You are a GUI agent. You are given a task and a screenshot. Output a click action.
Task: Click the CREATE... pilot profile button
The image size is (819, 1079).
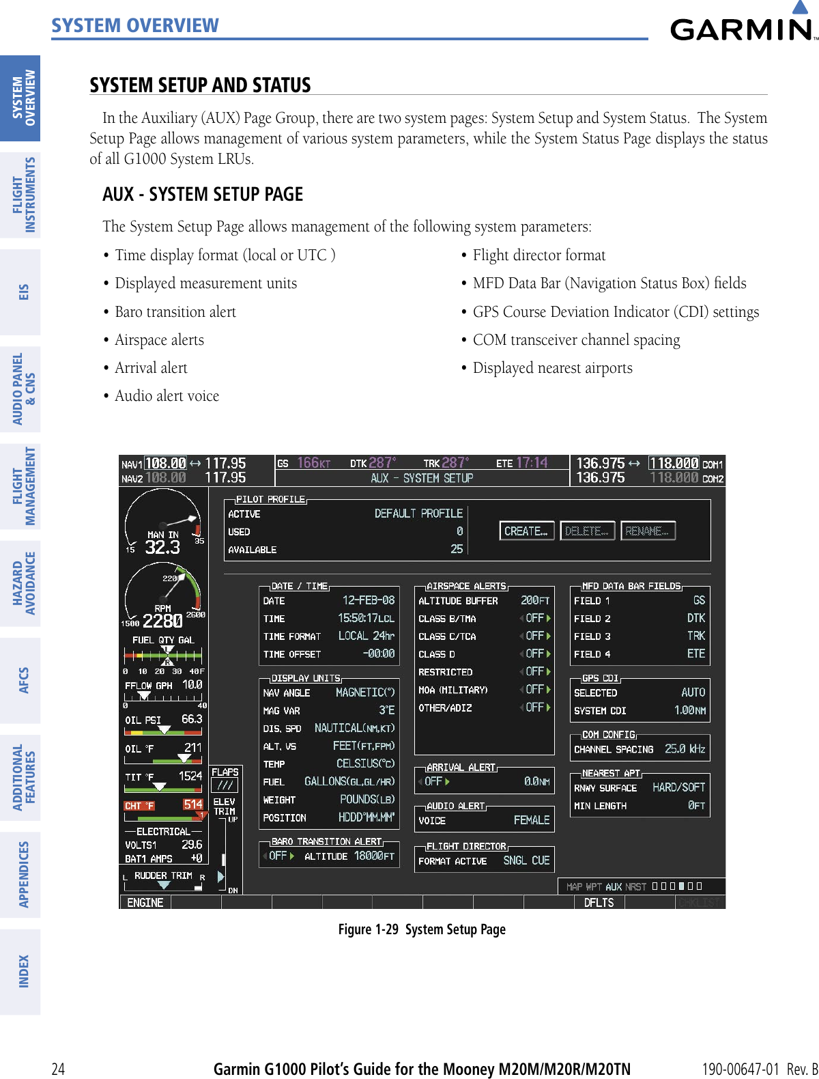[x=526, y=531]
